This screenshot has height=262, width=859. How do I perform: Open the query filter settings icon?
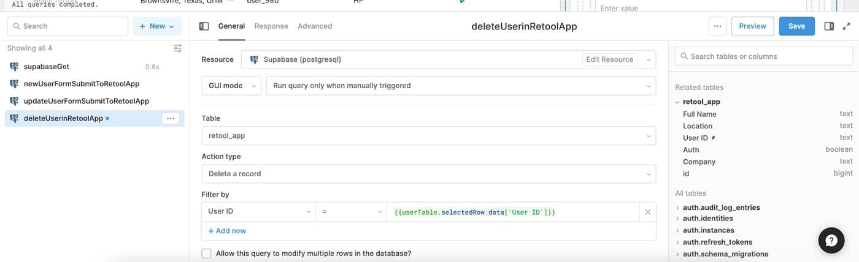(x=177, y=48)
